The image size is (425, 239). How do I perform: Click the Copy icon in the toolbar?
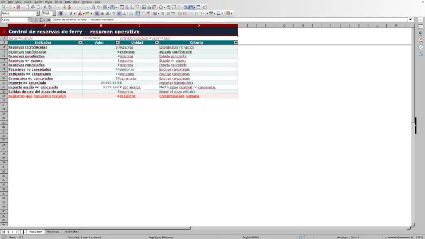(x=50, y=7)
